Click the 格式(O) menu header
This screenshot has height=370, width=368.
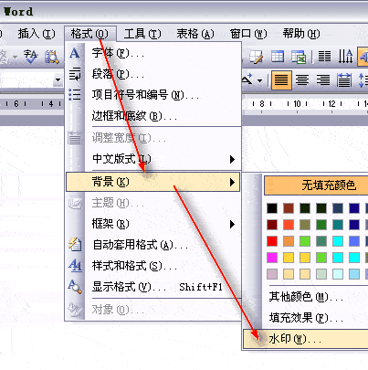click(x=89, y=34)
